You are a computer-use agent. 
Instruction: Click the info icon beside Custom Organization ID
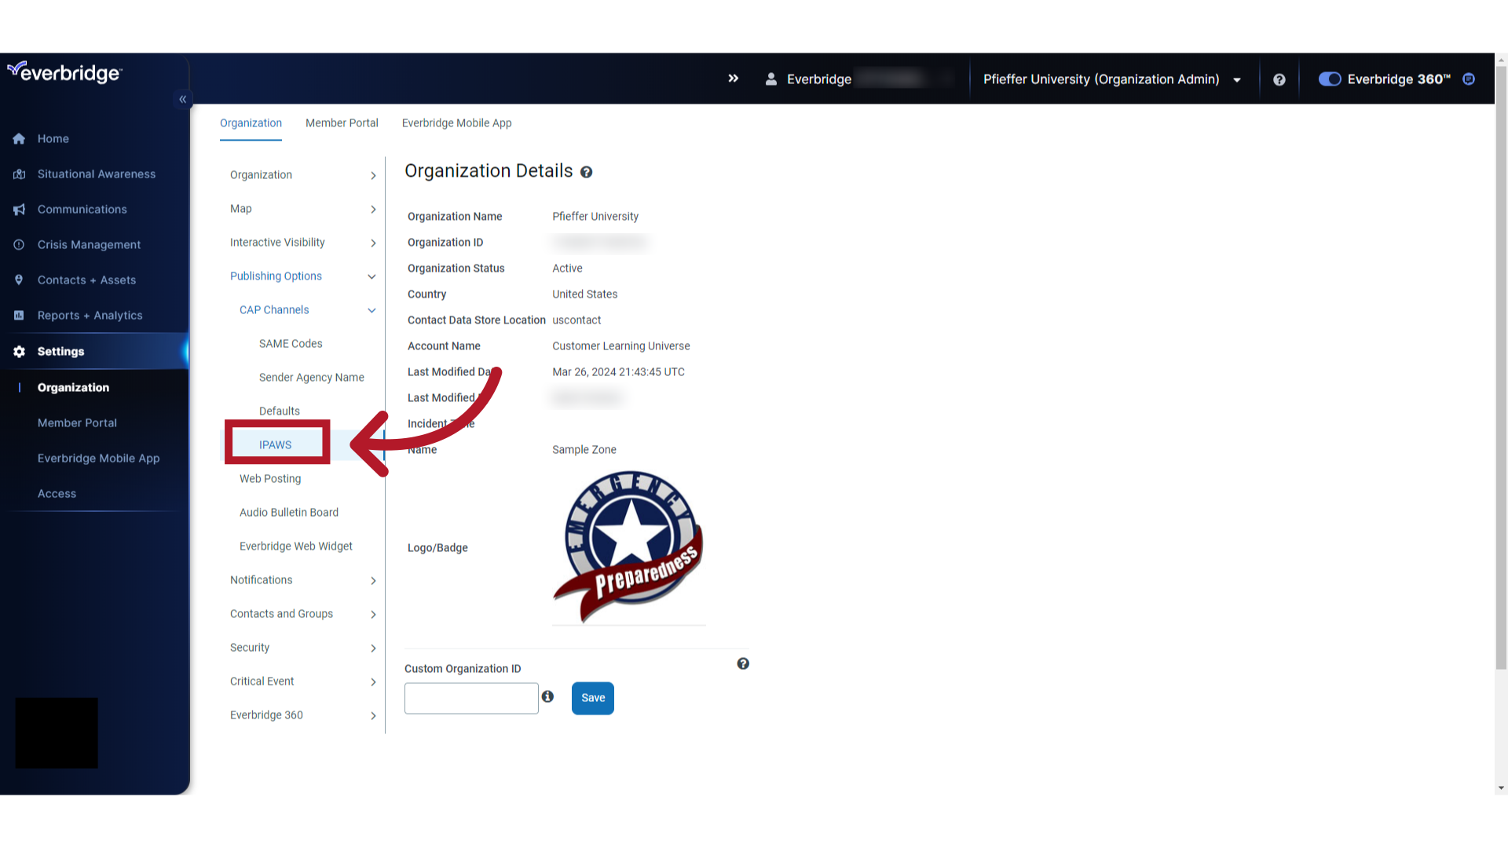[x=547, y=696]
